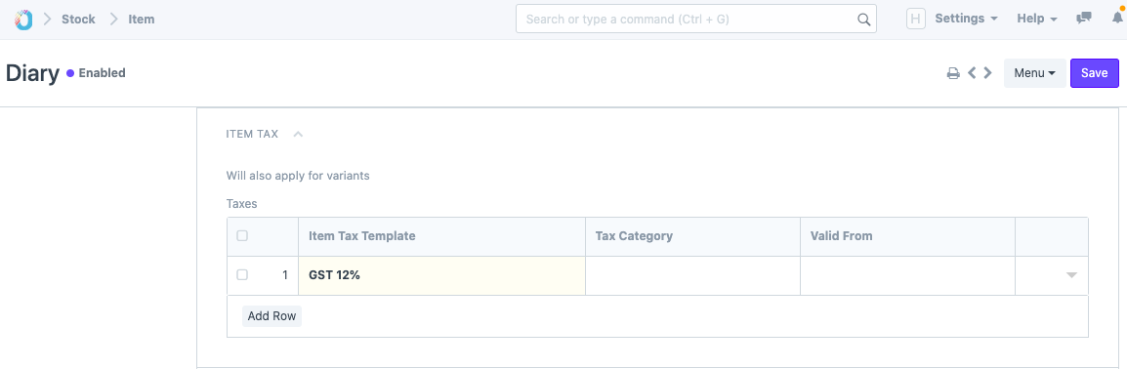The image size is (1127, 369).
Task: Check the row 1 GST 12% checkbox
Action: click(x=242, y=274)
